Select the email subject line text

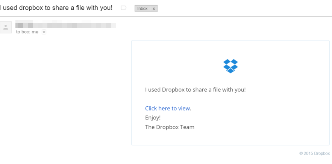56,8
